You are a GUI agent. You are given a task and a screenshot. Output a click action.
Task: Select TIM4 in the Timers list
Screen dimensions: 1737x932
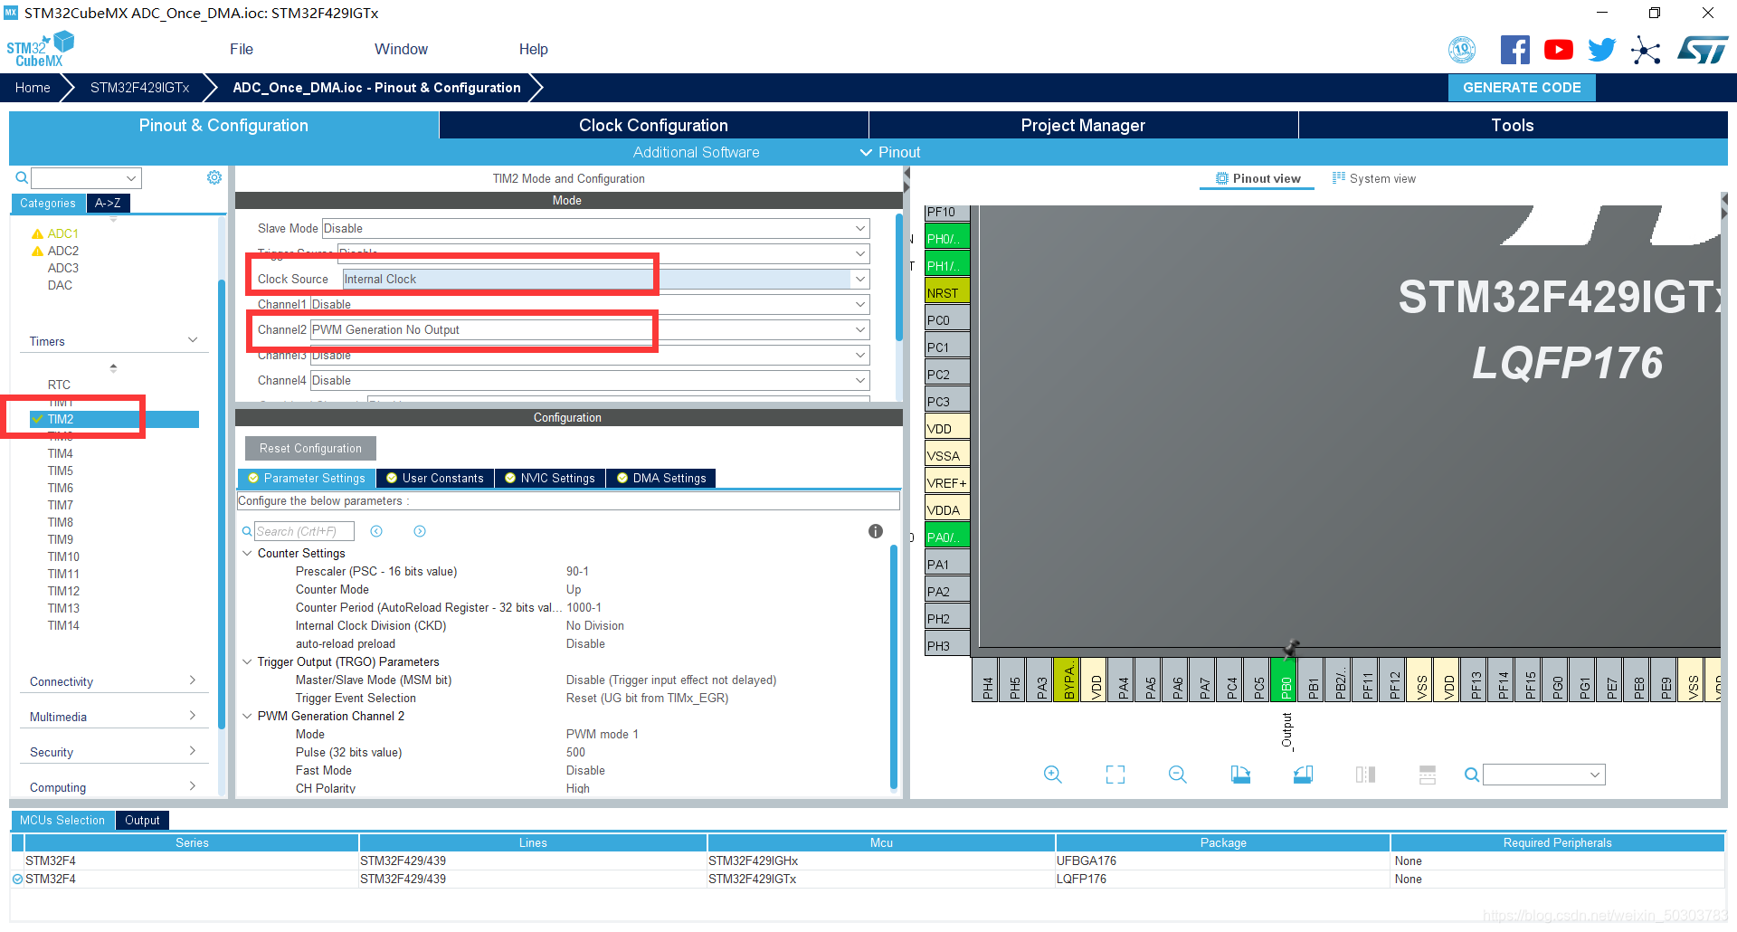[61, 453]
